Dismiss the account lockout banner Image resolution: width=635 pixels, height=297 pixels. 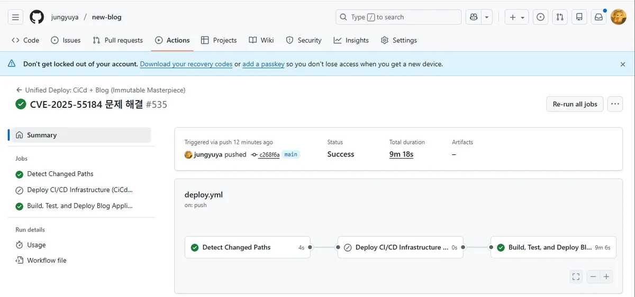click(623, 64)
